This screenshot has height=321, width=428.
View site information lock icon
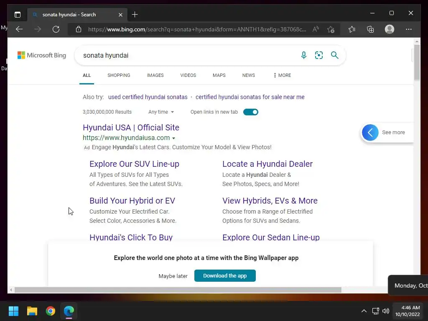pyautogui.click(x=79, y=29)
